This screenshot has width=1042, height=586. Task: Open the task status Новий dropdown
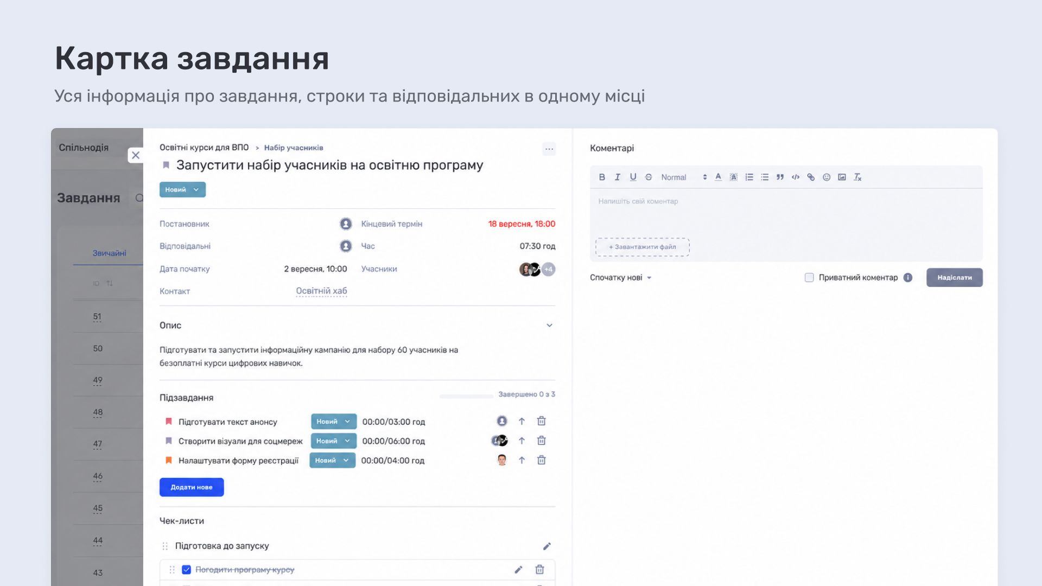point(182,189)
